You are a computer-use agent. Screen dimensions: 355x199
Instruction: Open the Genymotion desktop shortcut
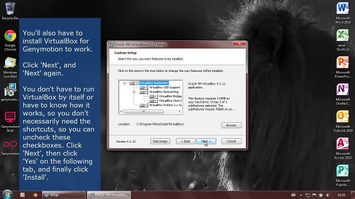click(x=10, y=148)
